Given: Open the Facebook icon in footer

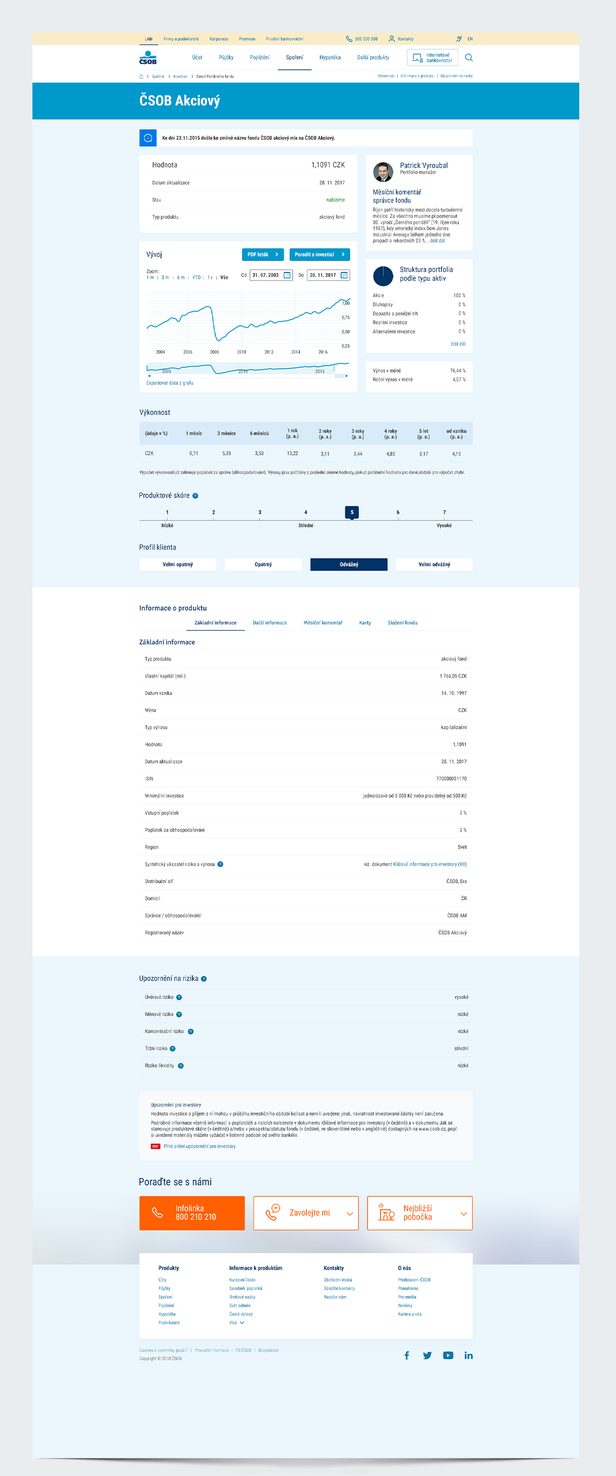Looking at the screenshot, I should click(407, 1355).
